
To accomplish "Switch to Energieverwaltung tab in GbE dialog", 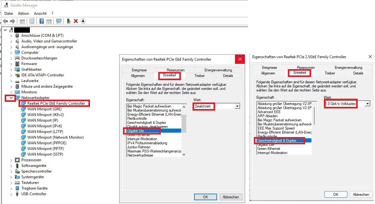I will click(218, 70).
